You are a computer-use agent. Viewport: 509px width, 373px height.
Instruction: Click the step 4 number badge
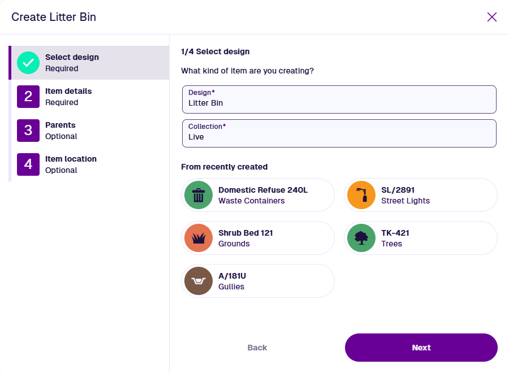28,164
